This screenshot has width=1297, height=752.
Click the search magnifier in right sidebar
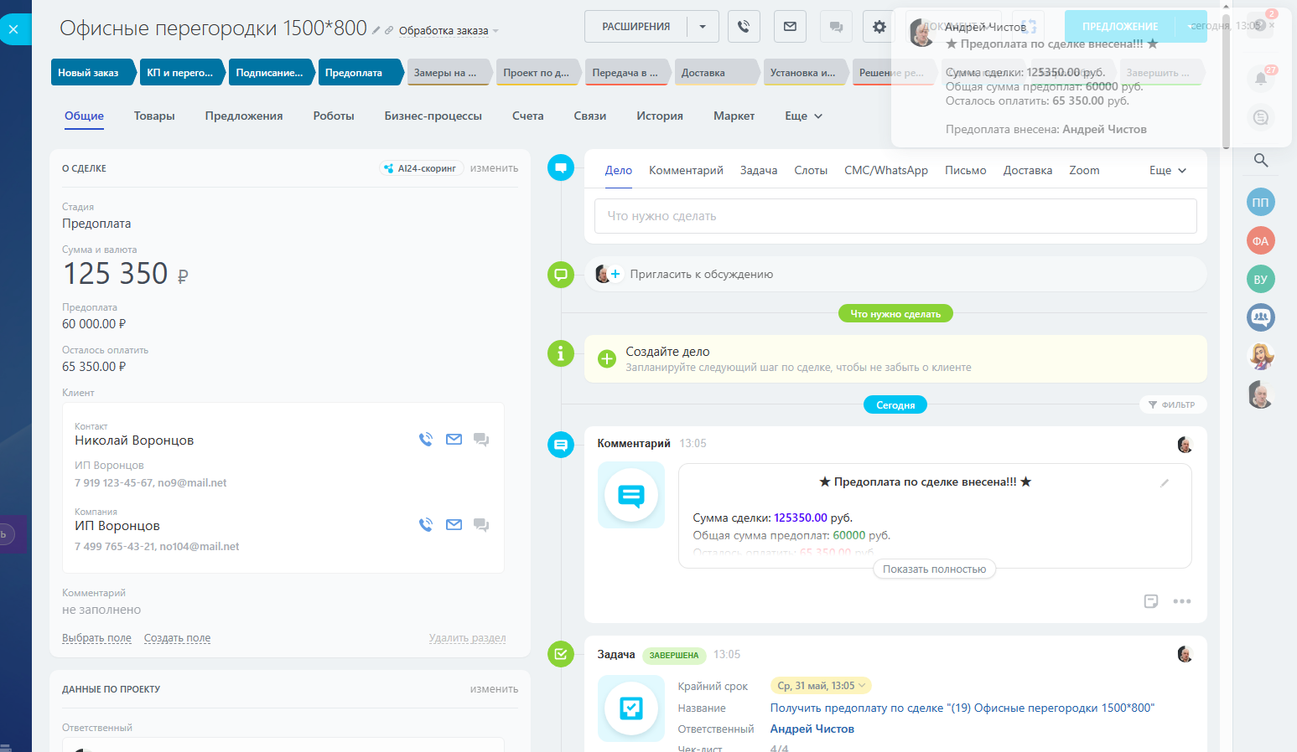pos(1260,160)
